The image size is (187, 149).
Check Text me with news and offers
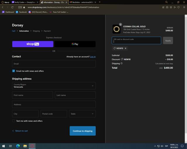coord(14,121)
